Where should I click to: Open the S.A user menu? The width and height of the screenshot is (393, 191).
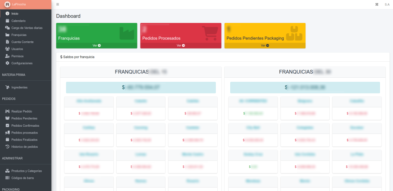coord(387,5)
